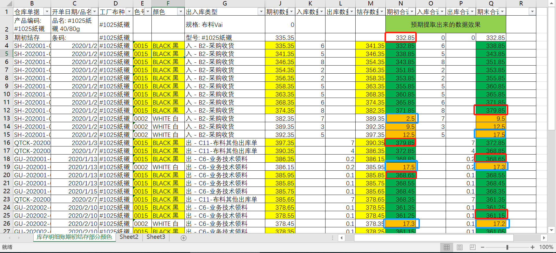Open the 仓库单据 filter dropdown
This screenshot has width=556, height=253.
coord(47,12)
